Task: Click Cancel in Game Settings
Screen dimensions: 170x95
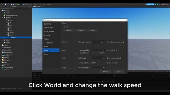Action: tap(105, 72)
